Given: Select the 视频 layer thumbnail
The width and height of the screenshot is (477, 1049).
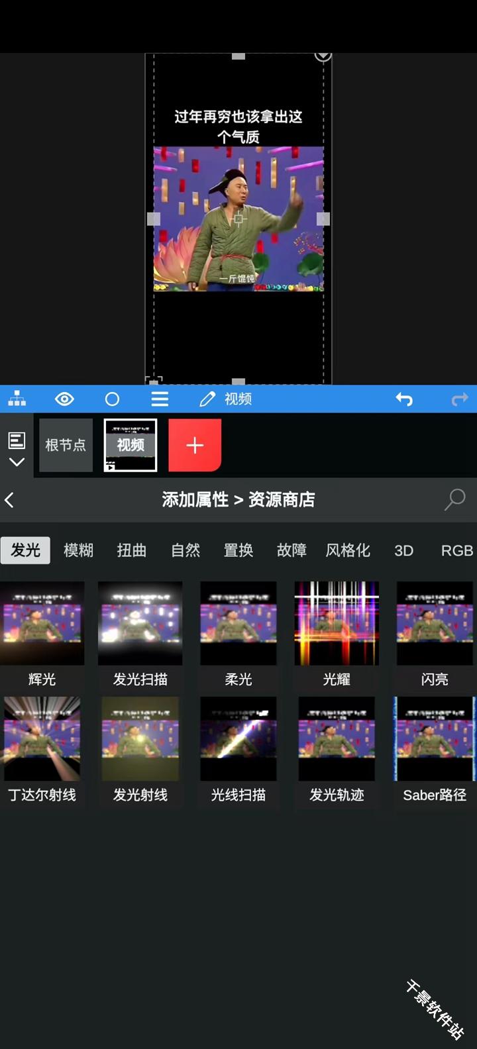Looking at the screenshot, I should click(x=131, y=445).
